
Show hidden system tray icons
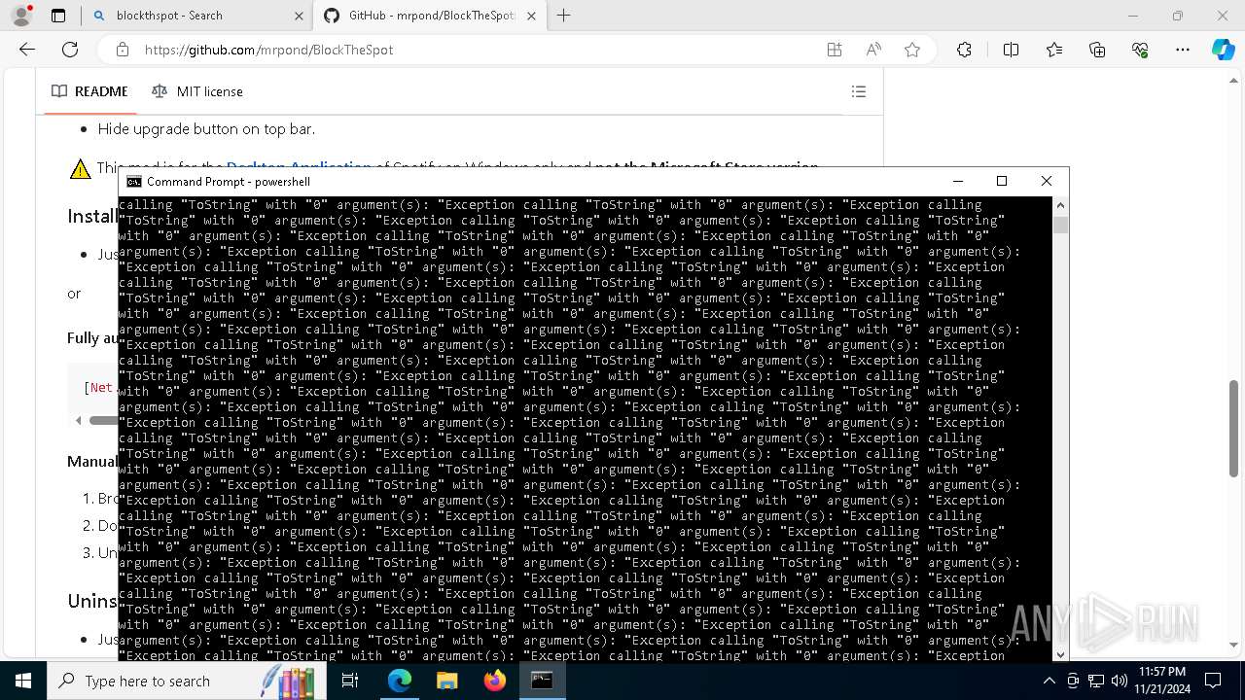[x=1049, y=681]
